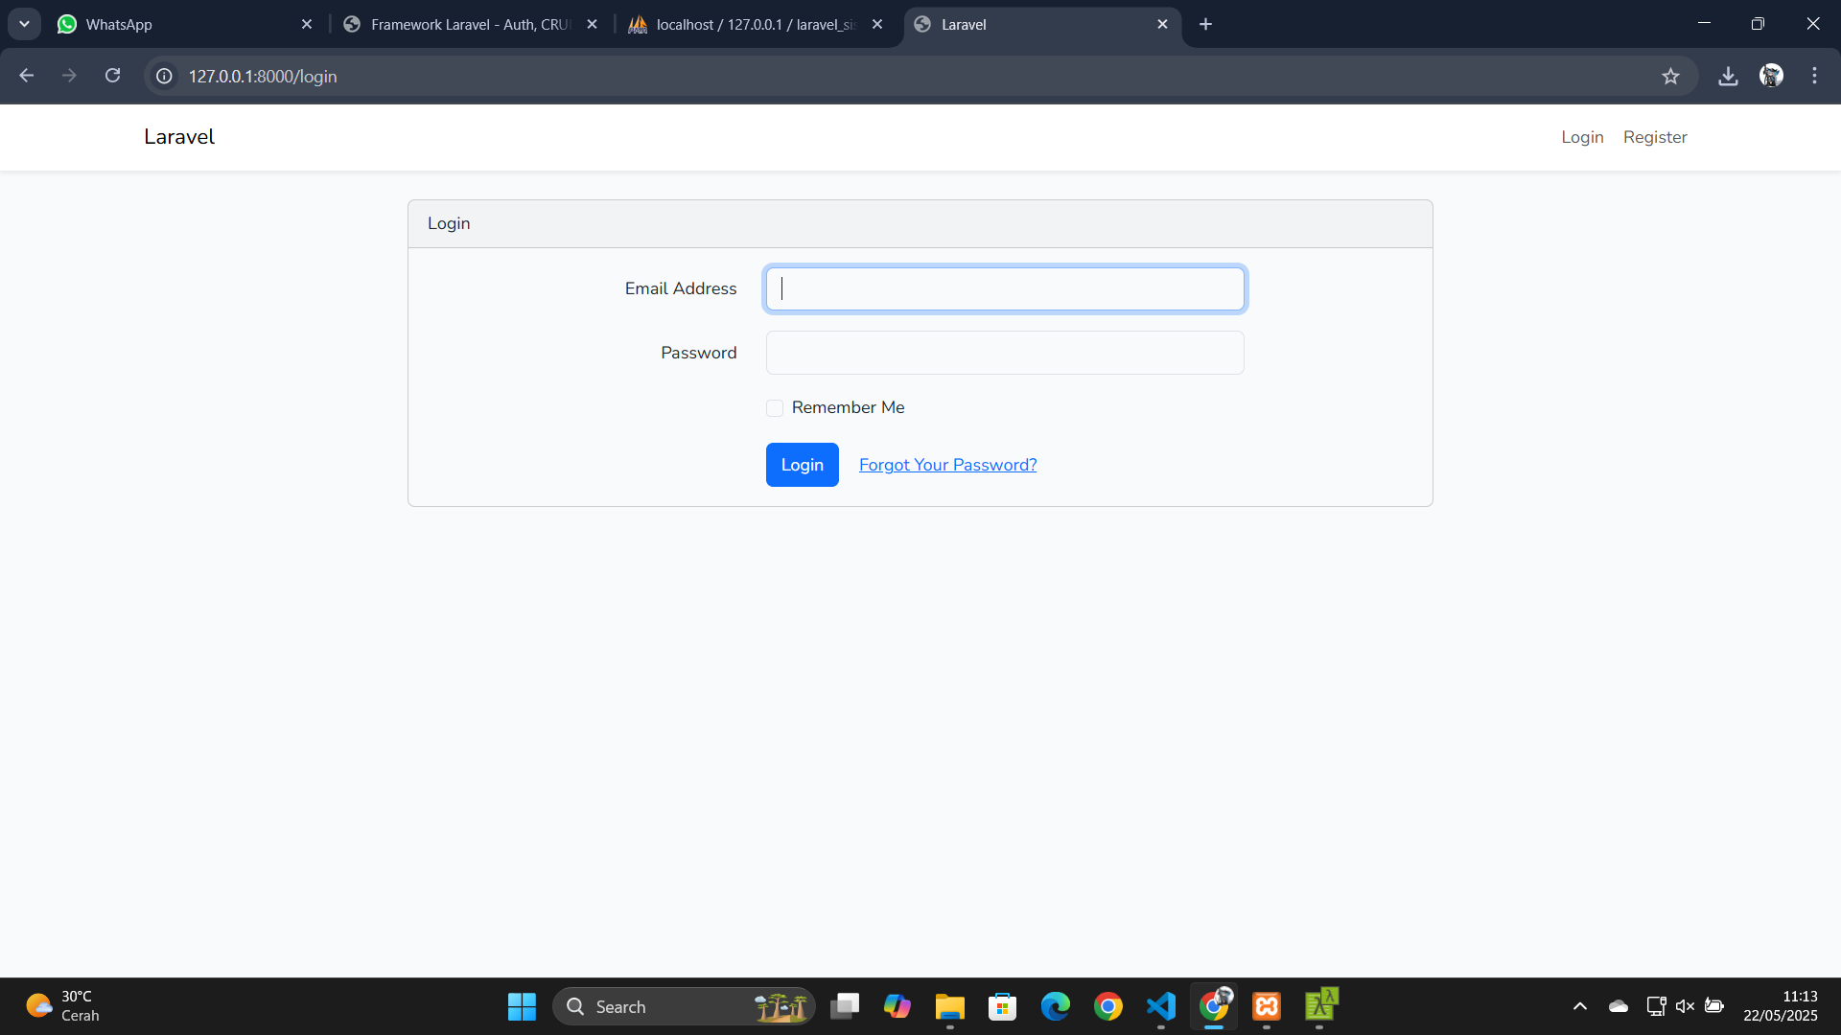The image size is (1841, 1035).
Task: Open File Explorer from the taskbar
Action: click(949, 1006)
